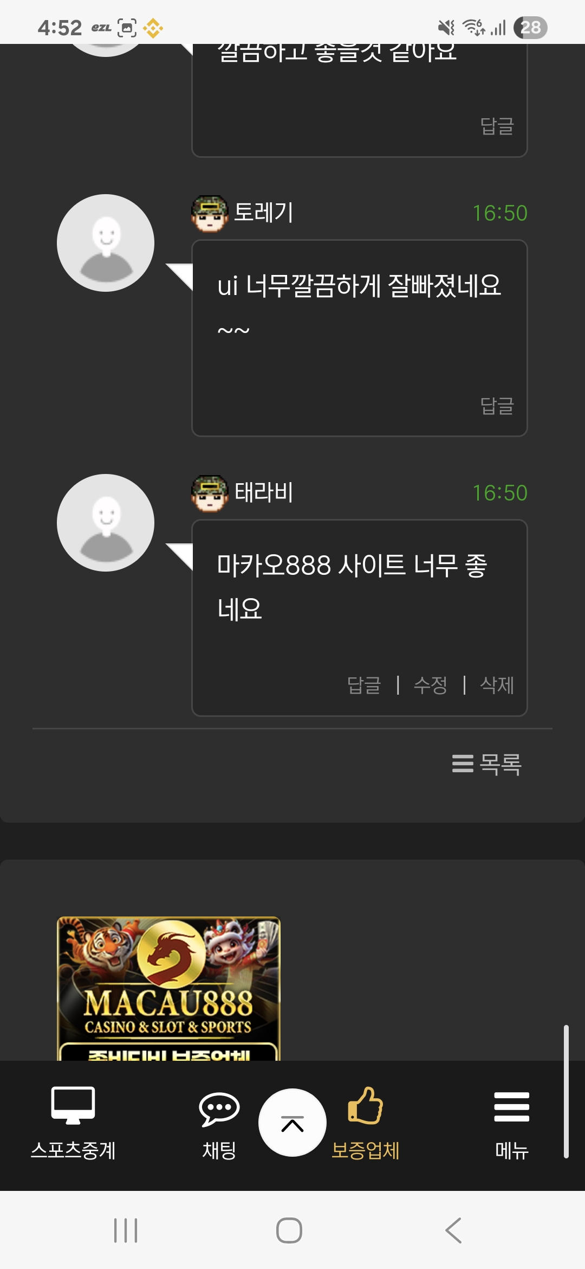This screenshot has width=585, height=1269.
Task: Open the 메뉴 hamburger icon
Action: 512,1107
